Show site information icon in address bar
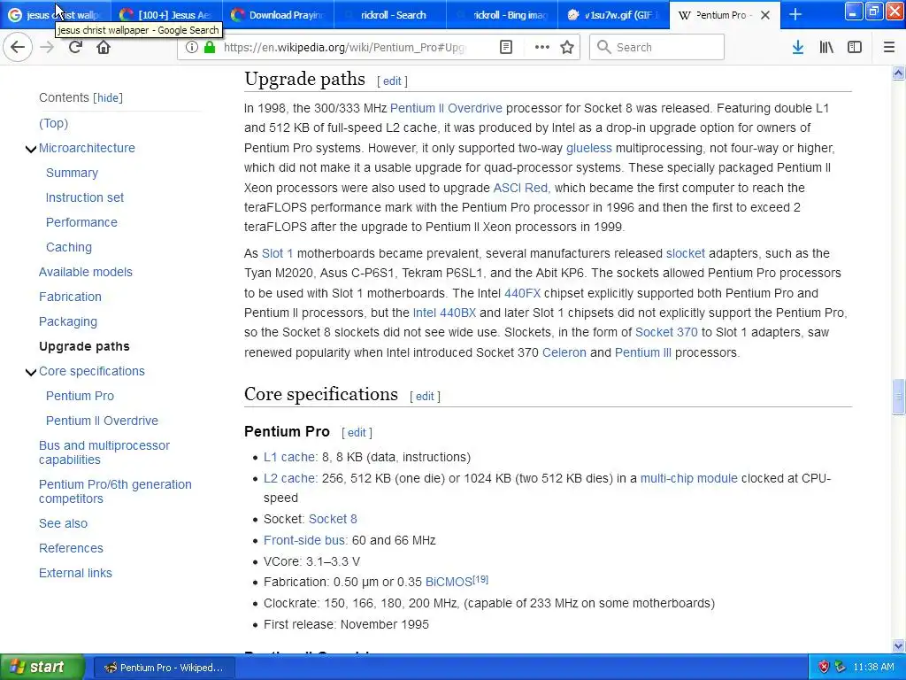This screenshot has height=680, width=906. click(x=191, y=48)
